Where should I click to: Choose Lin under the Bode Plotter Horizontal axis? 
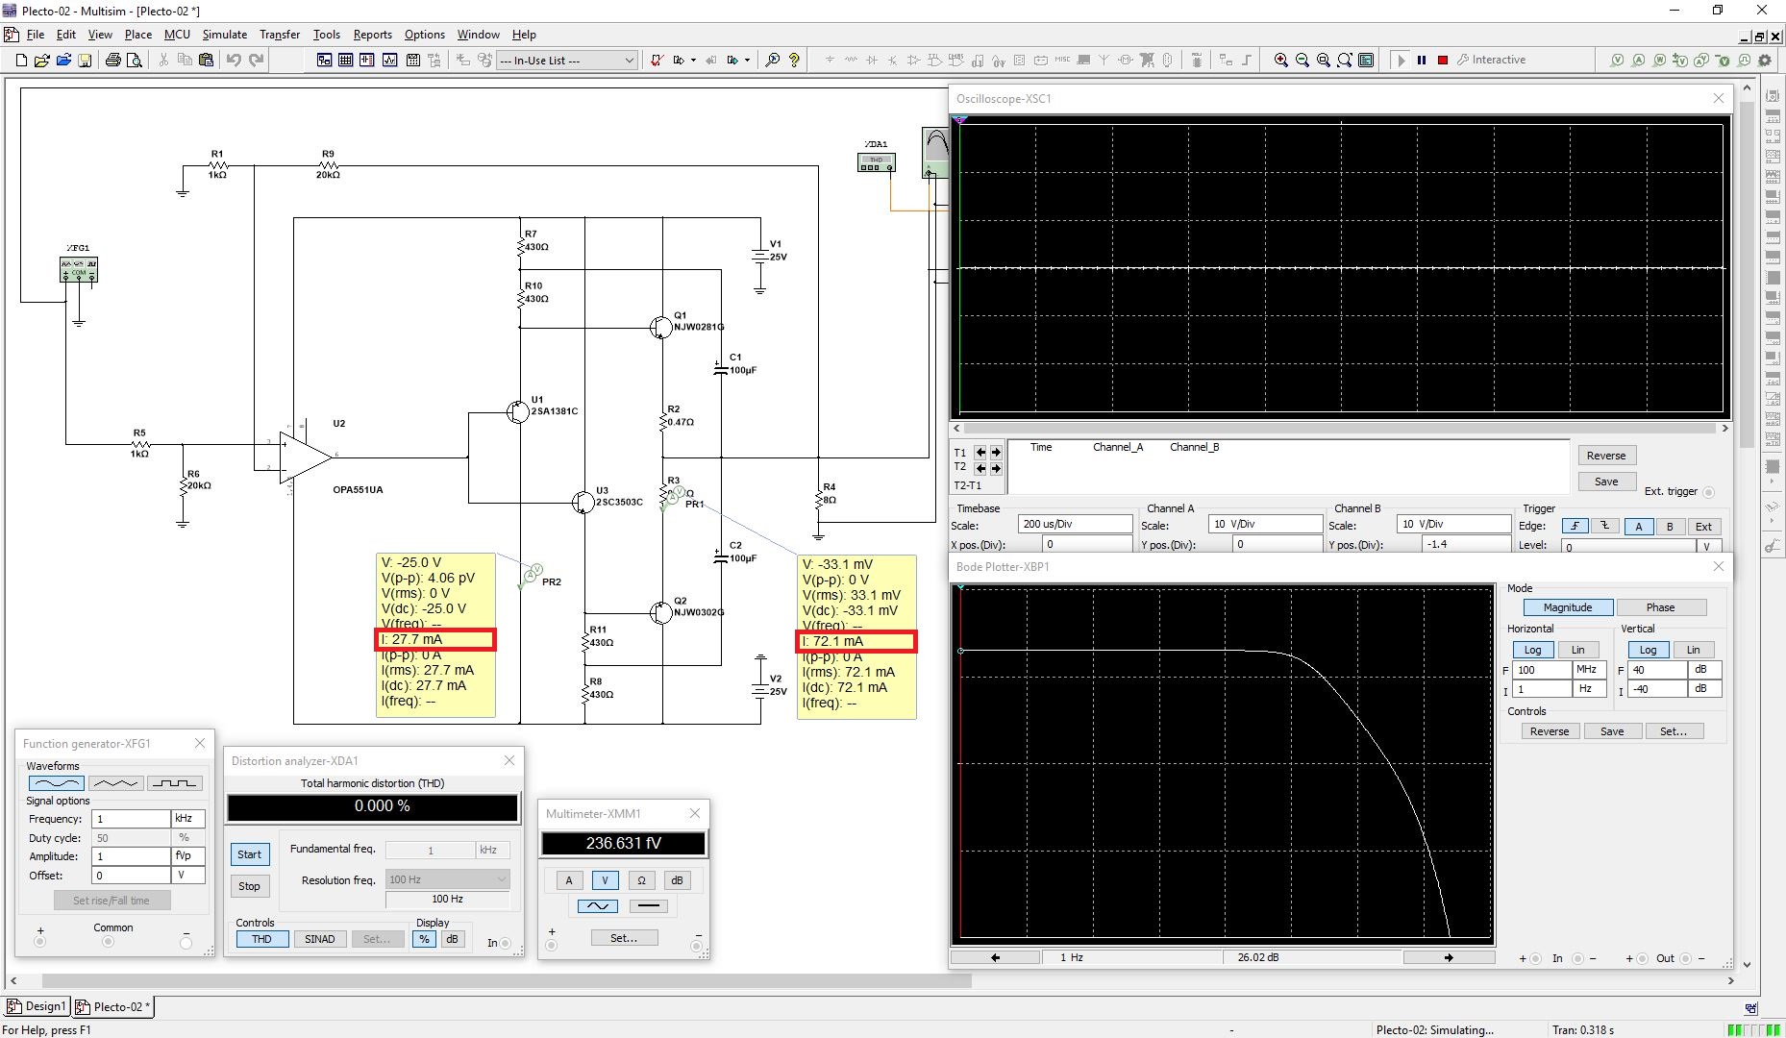tap(1578, 650)
